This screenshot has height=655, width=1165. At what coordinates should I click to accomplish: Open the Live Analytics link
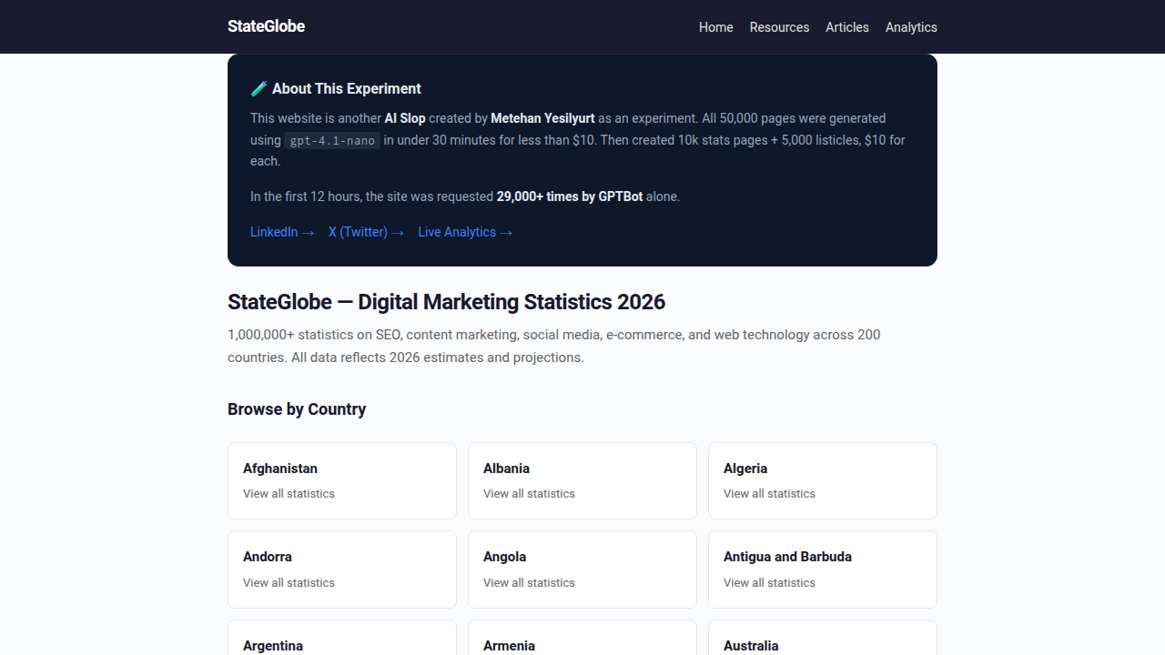465,232
